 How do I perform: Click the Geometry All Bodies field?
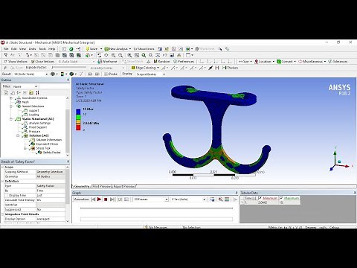click(51, 176)
